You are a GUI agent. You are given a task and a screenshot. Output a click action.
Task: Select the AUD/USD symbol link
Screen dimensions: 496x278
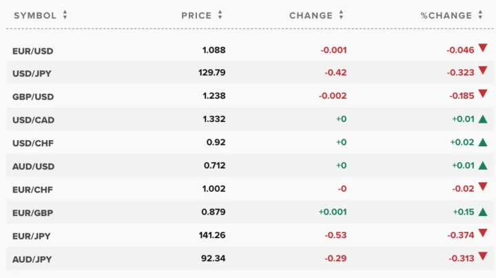[x=34, y=166]
